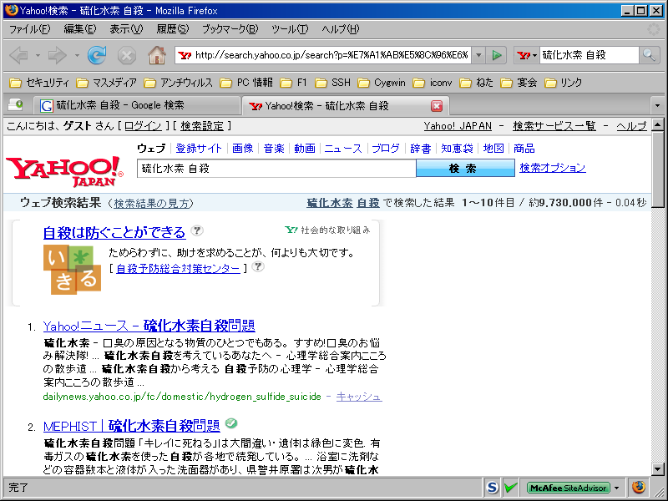Viewport: 668px width, 501px height.
Task: Open the ねた bookmark folder
Action: (476, 83)
